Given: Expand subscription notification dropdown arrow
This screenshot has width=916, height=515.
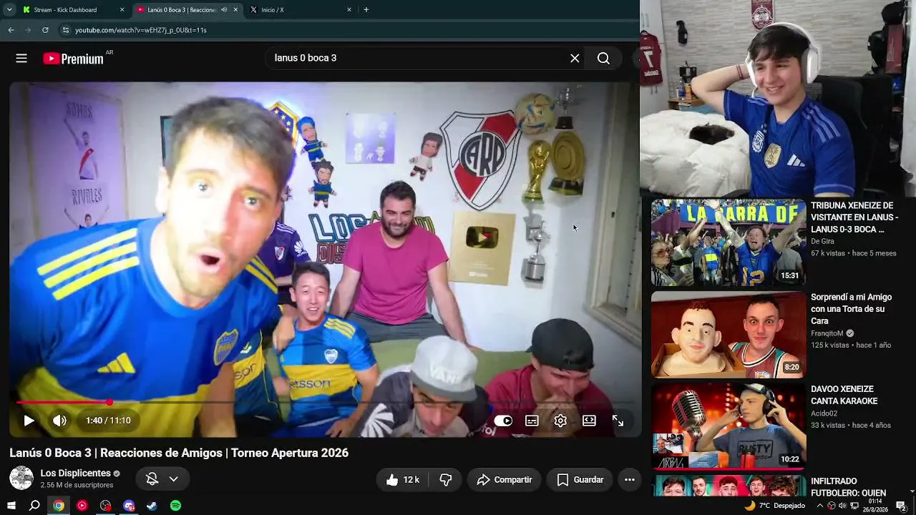Looking at the screenshot, I should point(173,479).
